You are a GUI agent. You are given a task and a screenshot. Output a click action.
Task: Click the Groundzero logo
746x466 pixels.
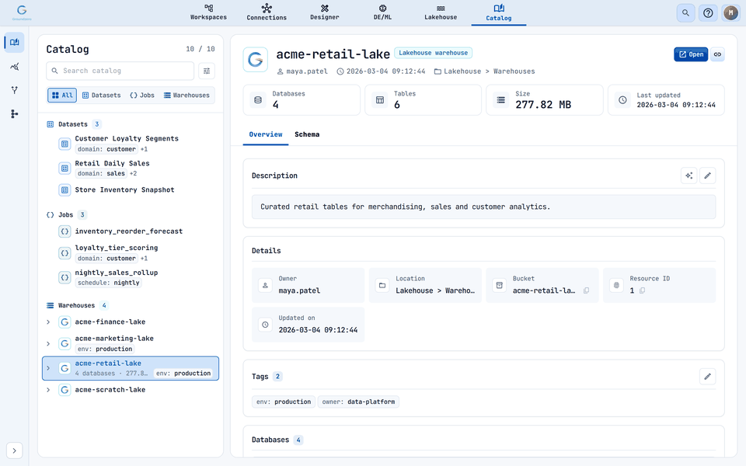22,13
